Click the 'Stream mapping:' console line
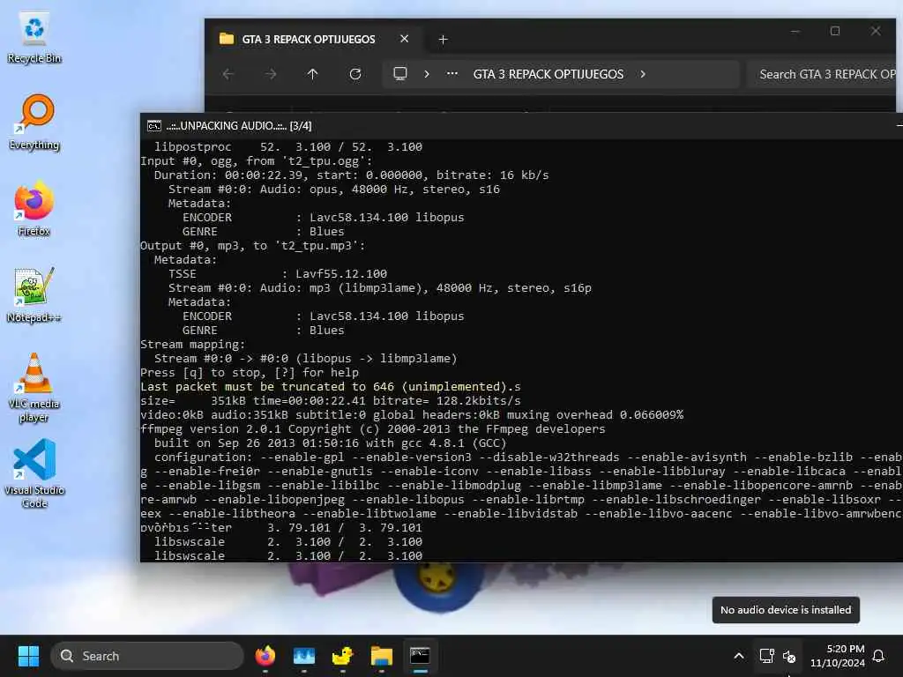903x677 pixels. point(193,345)
